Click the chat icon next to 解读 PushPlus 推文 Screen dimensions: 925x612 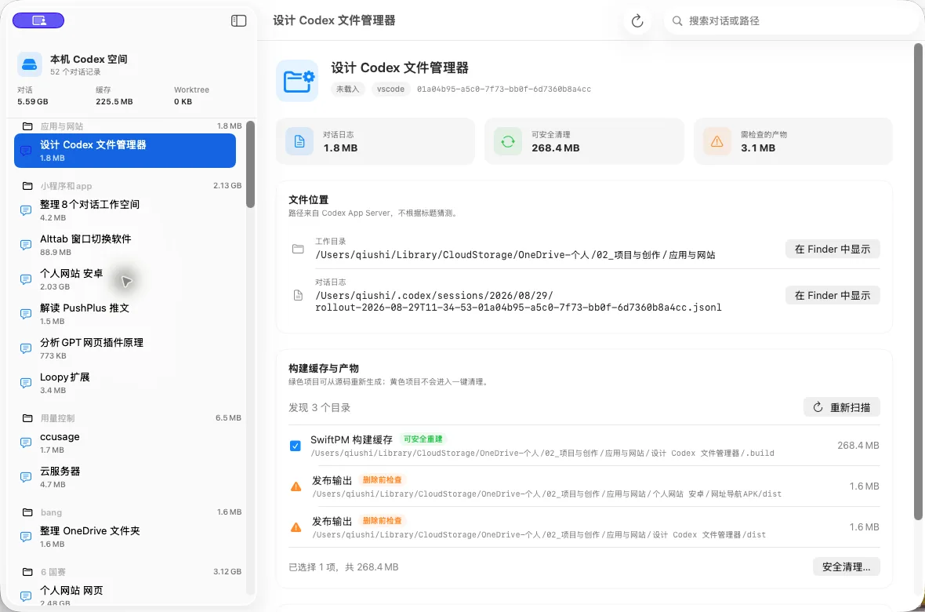(x=26, y=314)
